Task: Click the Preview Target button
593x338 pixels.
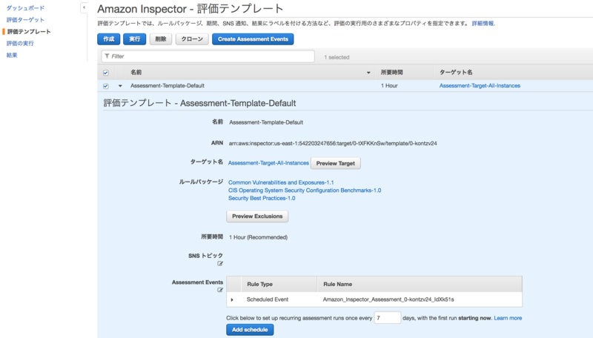Action: 336,163
